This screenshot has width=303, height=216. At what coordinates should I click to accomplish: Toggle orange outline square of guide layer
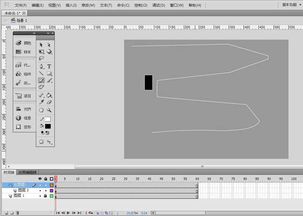coord(51,185)
